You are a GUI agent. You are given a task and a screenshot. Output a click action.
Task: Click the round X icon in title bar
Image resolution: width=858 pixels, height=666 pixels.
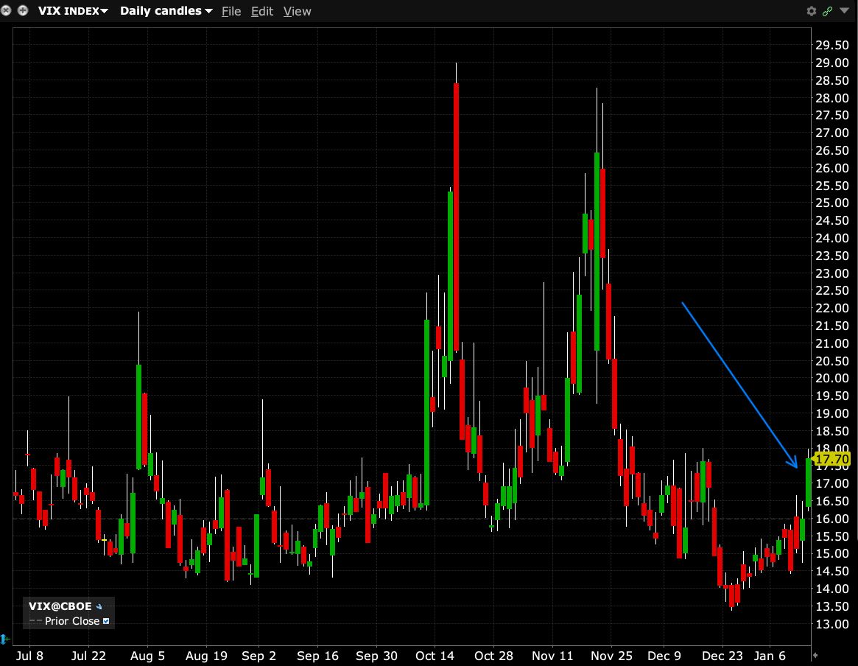tap(7, 11)
